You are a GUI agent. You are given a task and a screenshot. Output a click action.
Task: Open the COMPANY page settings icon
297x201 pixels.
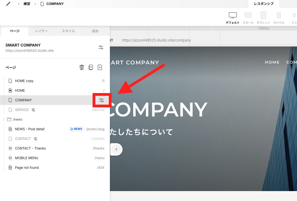pos(102,100)
